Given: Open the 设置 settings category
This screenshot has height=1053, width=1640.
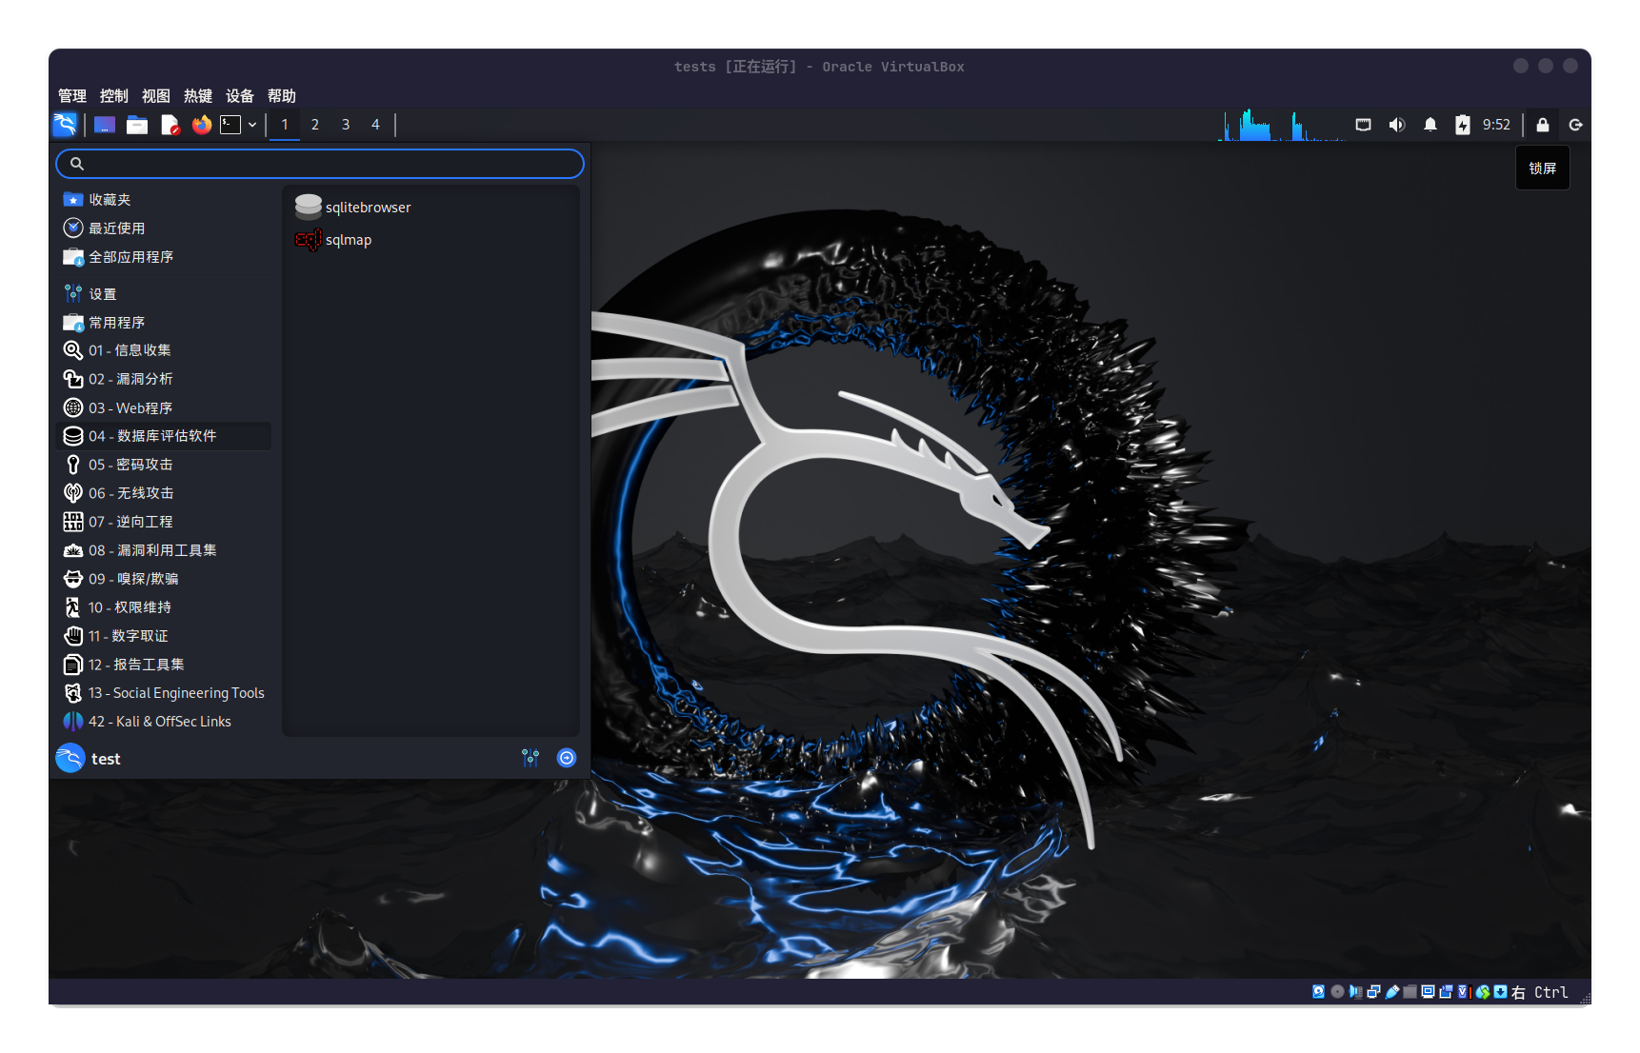Looking at the screenshot, I should point(166,294).
